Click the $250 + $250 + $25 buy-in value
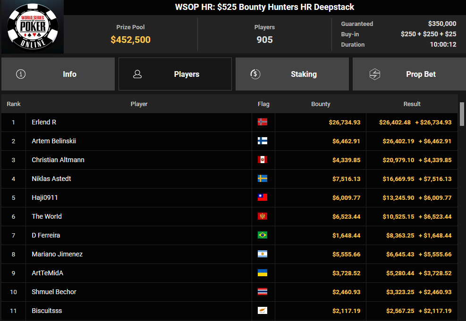Viewport: 466px width, 321px height. coord(428,34)
